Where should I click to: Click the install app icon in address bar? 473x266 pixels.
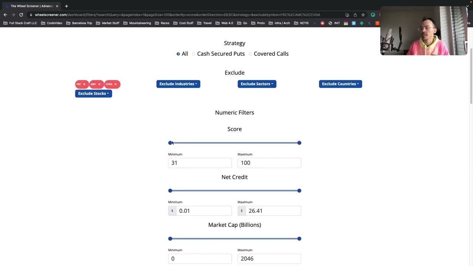coord(347,15)
